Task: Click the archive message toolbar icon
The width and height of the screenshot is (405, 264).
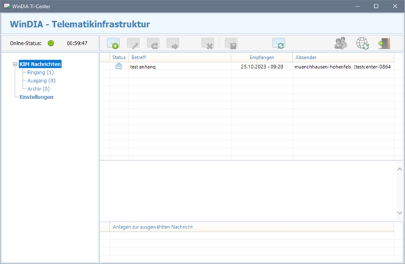Action: 231,44
